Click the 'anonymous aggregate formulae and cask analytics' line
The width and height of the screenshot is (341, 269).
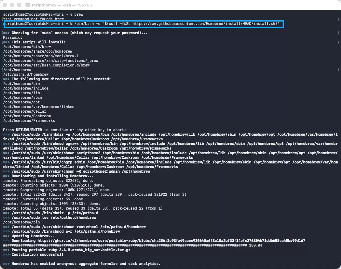86,264
